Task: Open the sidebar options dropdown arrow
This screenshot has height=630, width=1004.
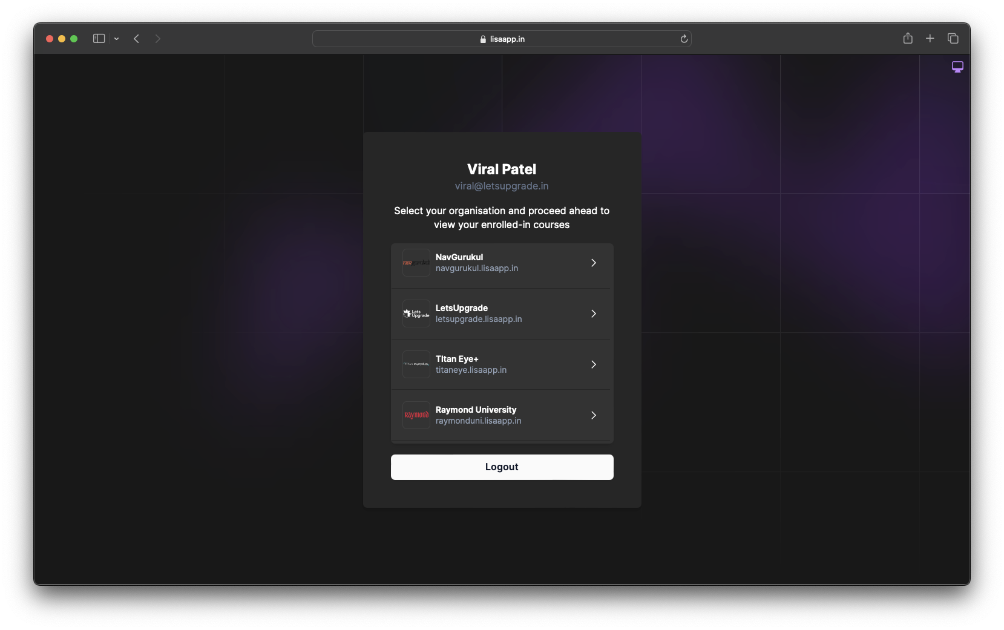Action: tap(116, 39)
